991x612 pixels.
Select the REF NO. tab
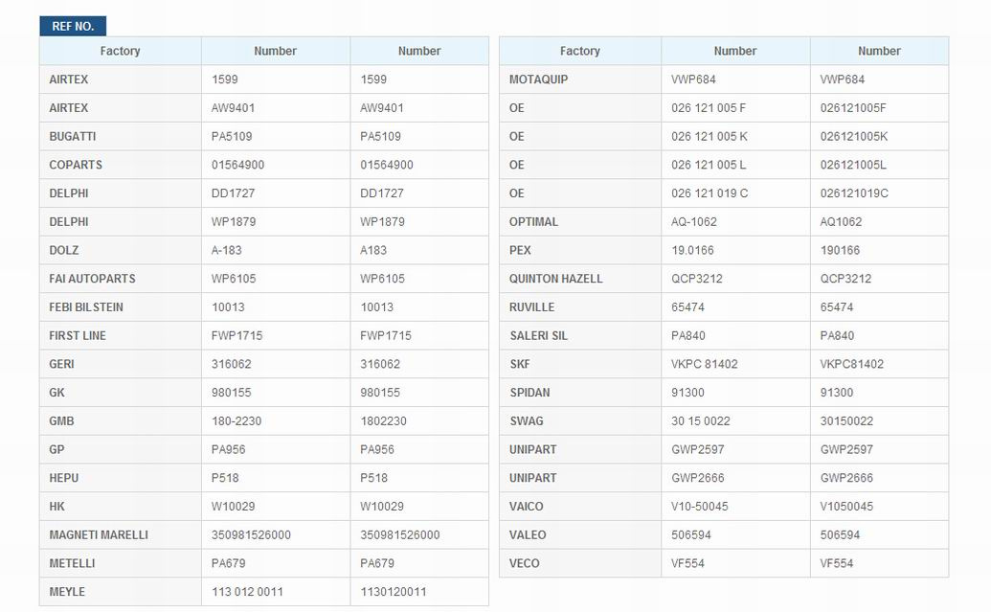pyautogui.click(x=73, y=26)
